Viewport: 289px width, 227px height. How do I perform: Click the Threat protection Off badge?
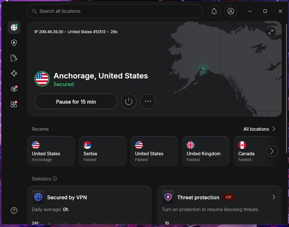(x=228, y=197)
